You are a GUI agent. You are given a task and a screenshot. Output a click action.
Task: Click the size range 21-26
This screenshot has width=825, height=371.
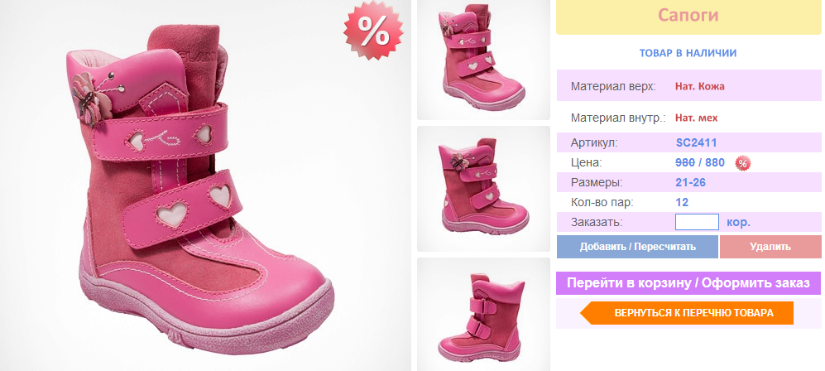690,183
